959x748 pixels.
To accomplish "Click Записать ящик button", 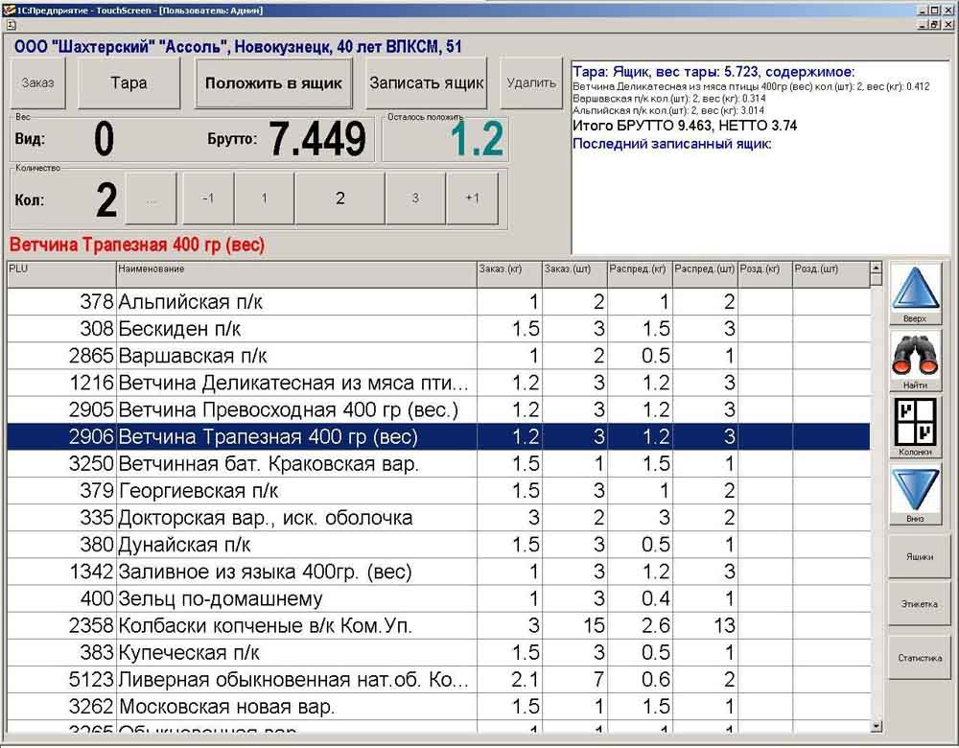I will point(427,82).
